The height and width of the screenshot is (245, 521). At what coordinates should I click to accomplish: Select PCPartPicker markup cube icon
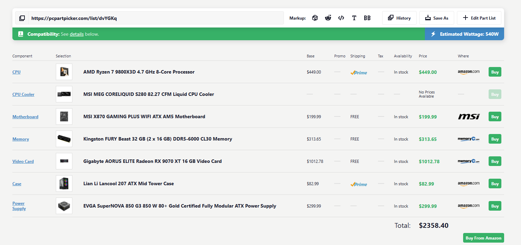315,18
